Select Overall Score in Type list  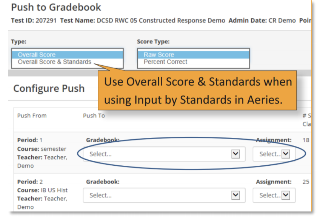pos(67,55)
